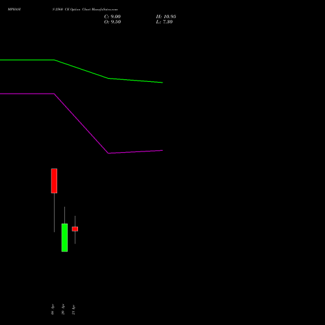Screen dimensions: 325x325
Task: Click the "C: 9.00" close value
Action: 112,17
